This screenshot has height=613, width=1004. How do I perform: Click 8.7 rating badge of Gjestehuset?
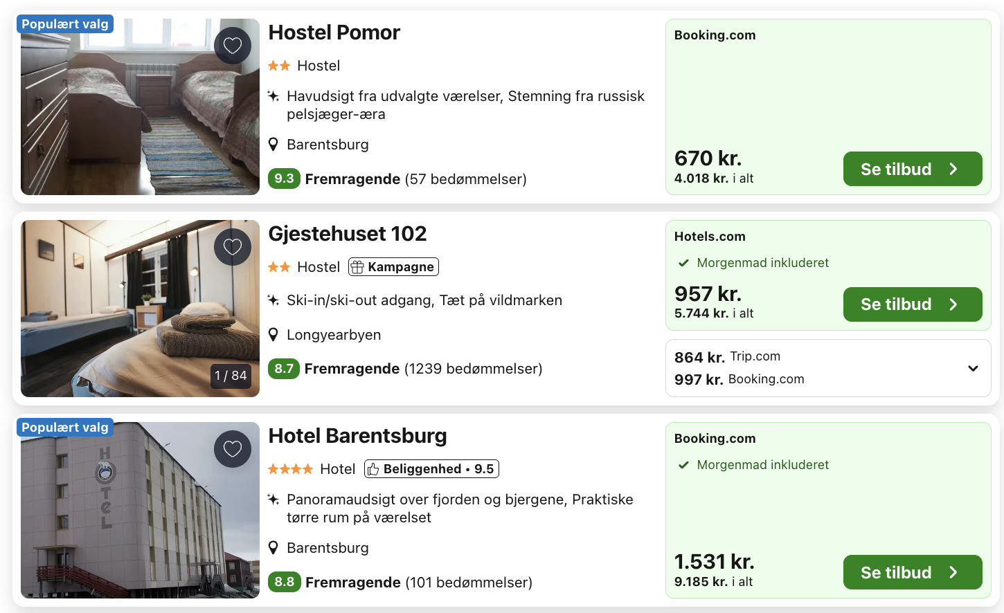(284, 369)
